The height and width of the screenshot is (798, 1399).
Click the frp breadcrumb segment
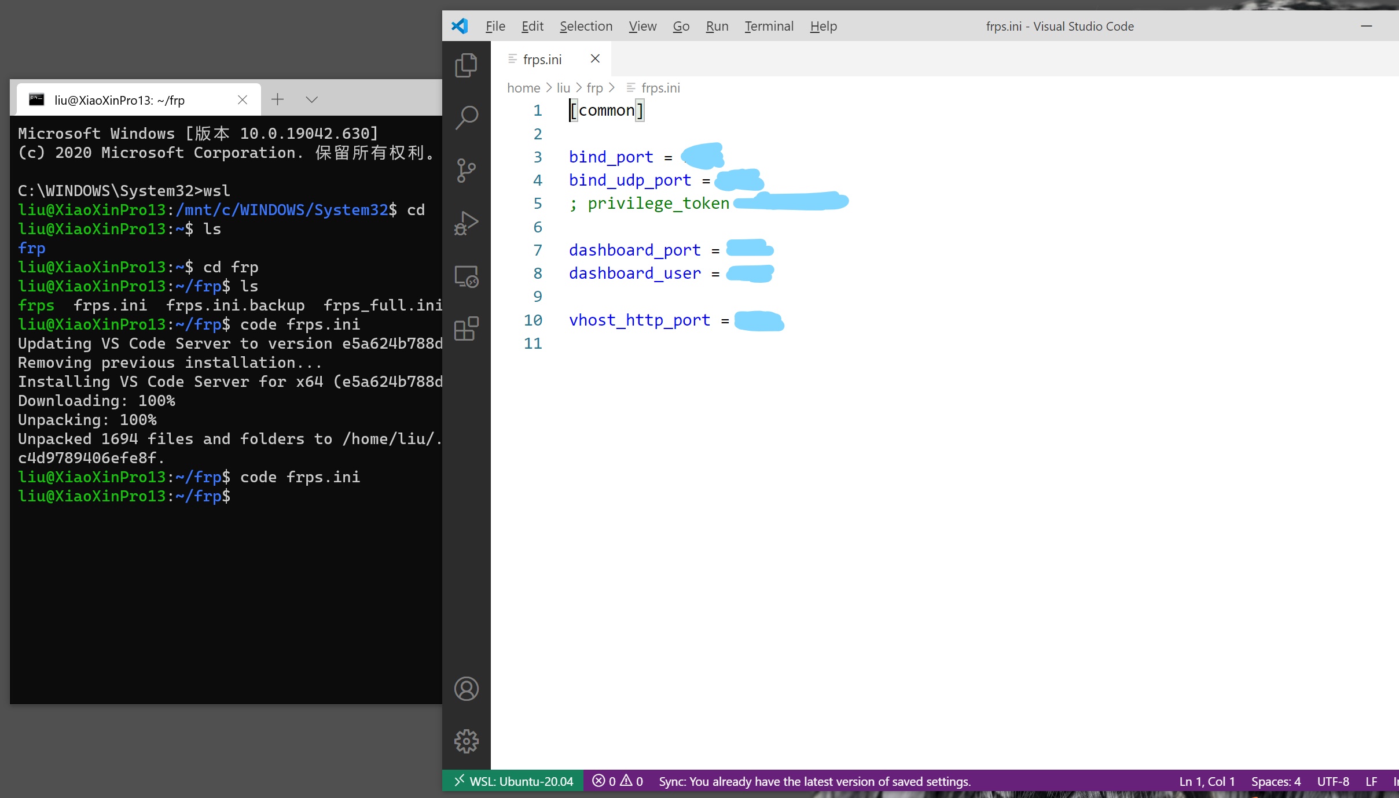pyautogui.click(x=594, y=88)
